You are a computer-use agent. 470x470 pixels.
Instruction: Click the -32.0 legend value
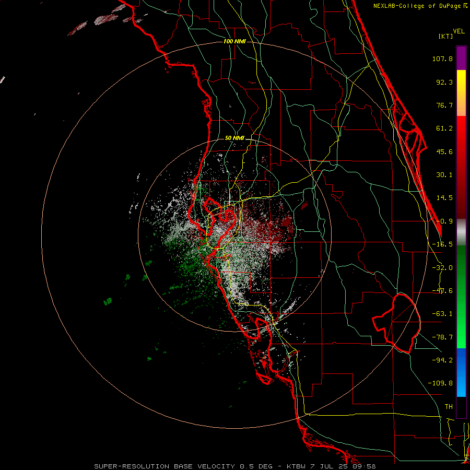pyautogui.click(x=442, y=268)
